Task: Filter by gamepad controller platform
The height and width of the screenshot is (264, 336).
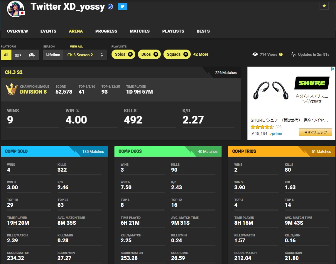Action: (32, 55)
